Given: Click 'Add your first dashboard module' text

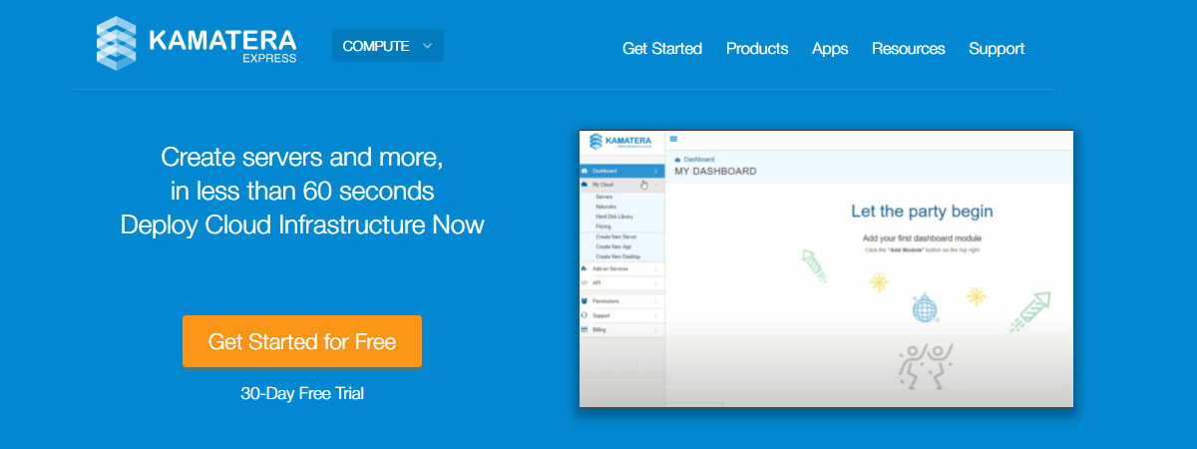Looking at the screenshot, I should click(923, 239).
